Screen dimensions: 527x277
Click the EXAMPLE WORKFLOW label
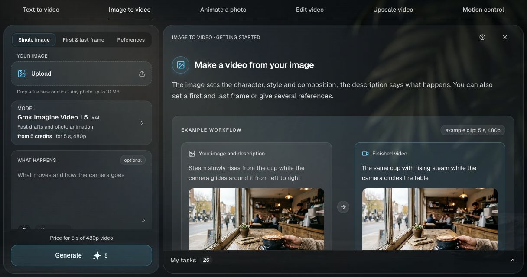coord(211,130)
